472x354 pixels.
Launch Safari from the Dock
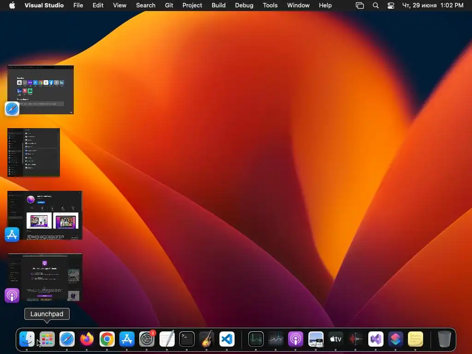click(67, 339)
